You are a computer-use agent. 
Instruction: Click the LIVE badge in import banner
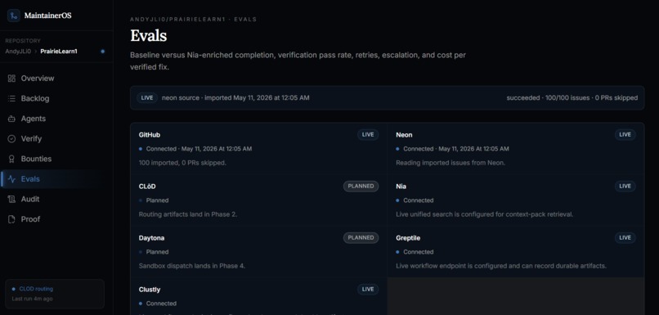[x=147, y=98]
